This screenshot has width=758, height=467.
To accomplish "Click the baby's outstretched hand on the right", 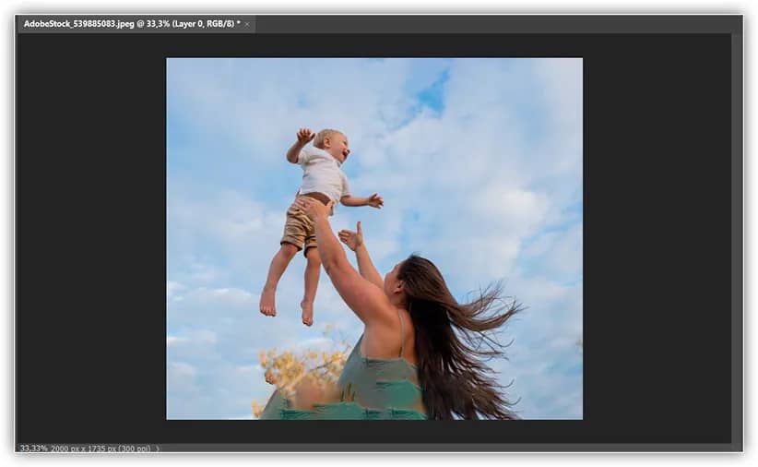I will tap(373, 199).
